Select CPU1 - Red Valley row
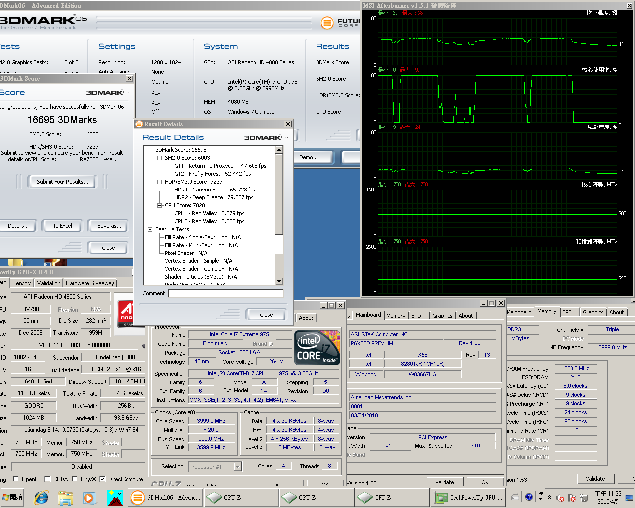Screen dimensions: 635x508 [x=209, y=213]
